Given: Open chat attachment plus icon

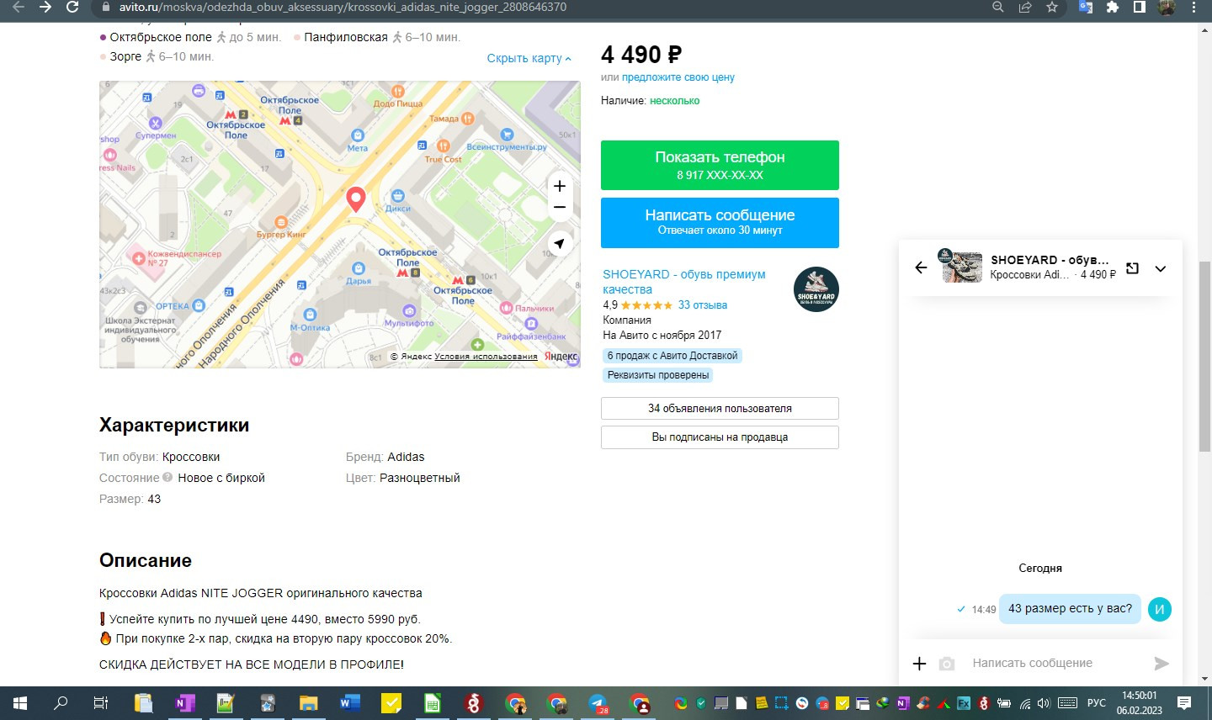Looking at the screenshot, I should [919, 664].
